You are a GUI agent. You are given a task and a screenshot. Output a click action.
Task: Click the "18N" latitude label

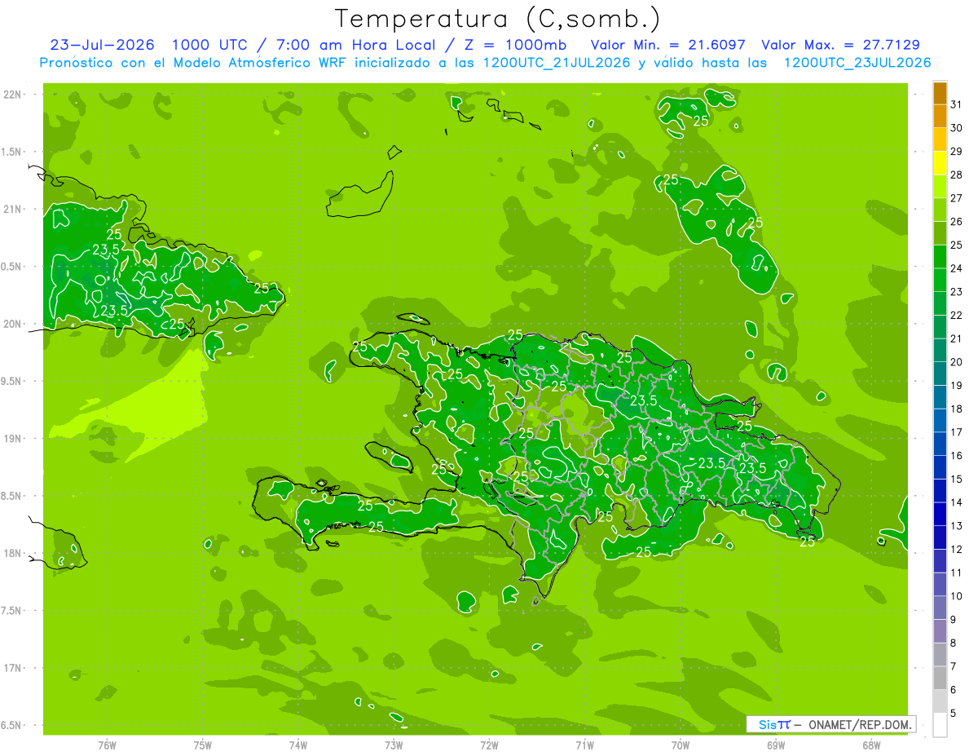click(x=11, y=554)
